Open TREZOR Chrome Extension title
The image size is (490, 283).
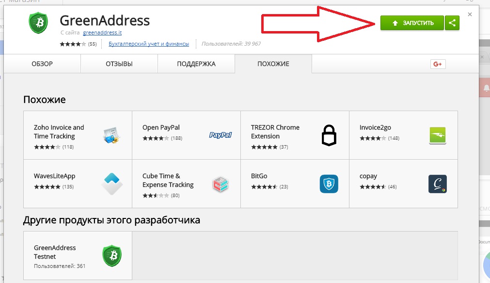click(x=275, y=132)
